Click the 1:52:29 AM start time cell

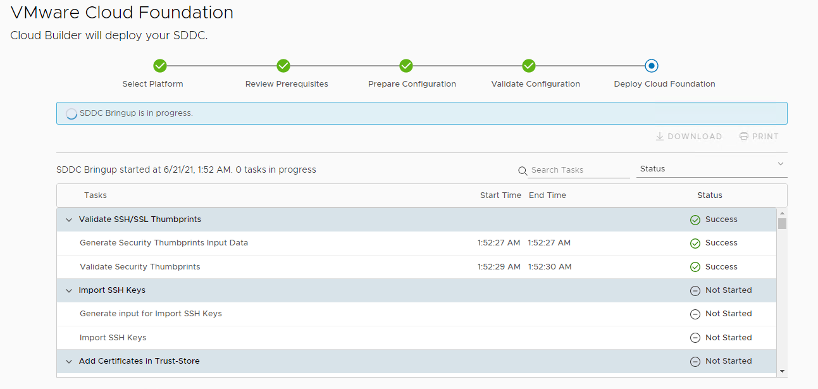click(499, 267)
